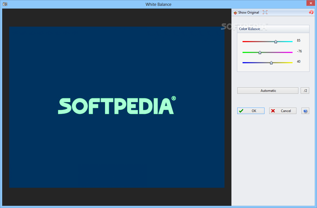
Task: Click the red-cyan slider handle
Action: 276,42
